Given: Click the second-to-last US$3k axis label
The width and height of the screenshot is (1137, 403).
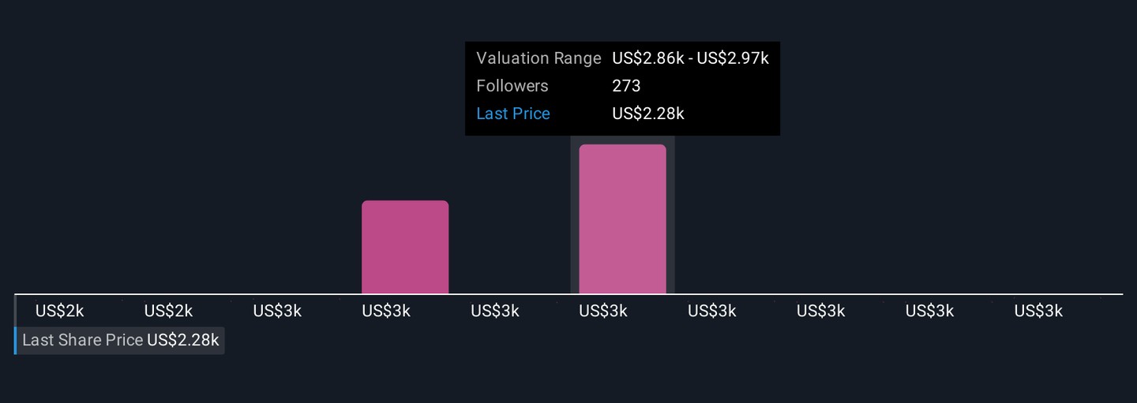Looking at the screenshot, I should [x=929, y=312].
